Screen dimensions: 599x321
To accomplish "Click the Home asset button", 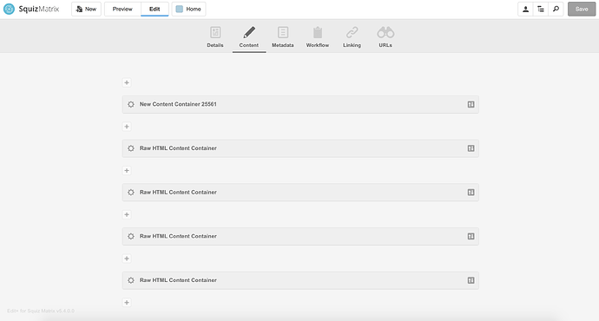I will click(x=188, y=10).
